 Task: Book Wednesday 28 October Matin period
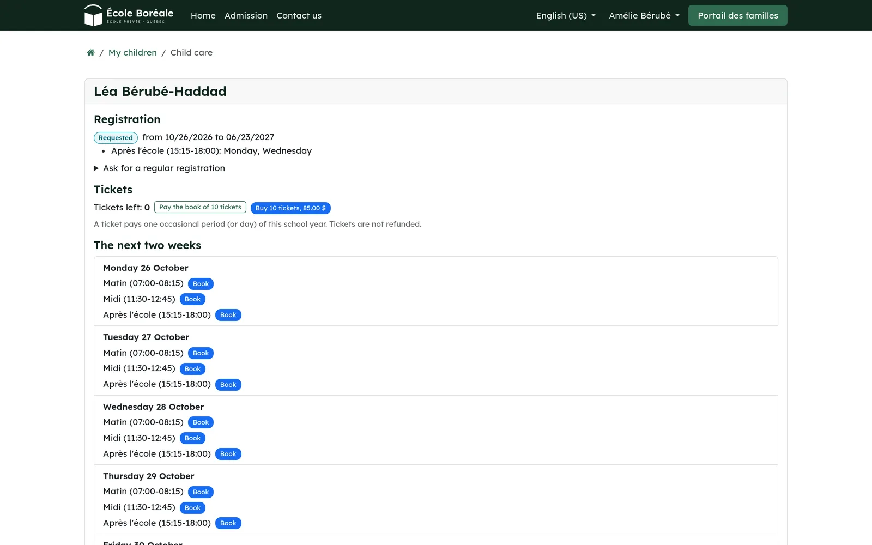coord(201,422)
